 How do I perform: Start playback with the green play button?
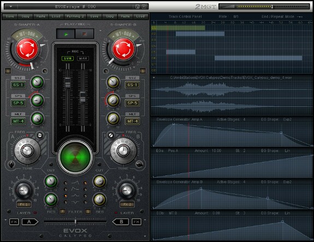(66, 34)
